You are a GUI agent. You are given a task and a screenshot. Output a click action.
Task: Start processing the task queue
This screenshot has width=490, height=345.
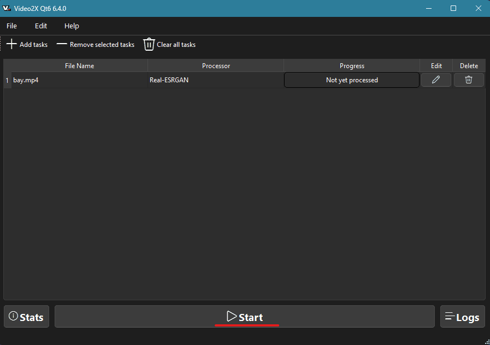click(245, 317)
